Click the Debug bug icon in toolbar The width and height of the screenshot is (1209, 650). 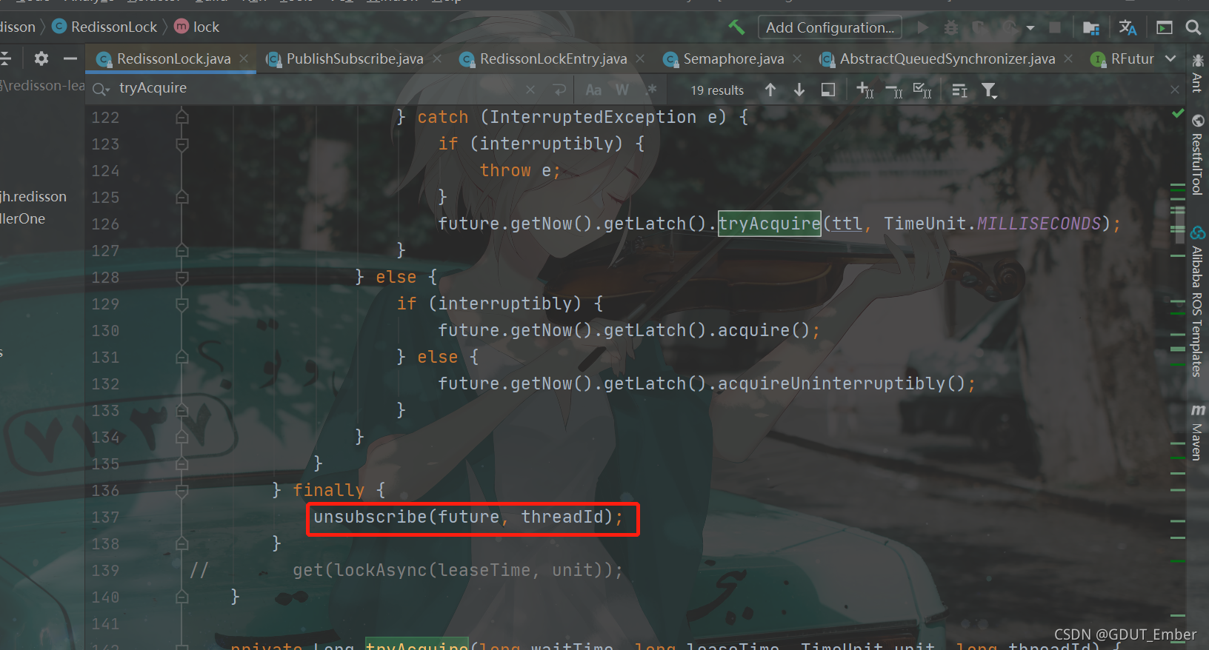(951, 27)
